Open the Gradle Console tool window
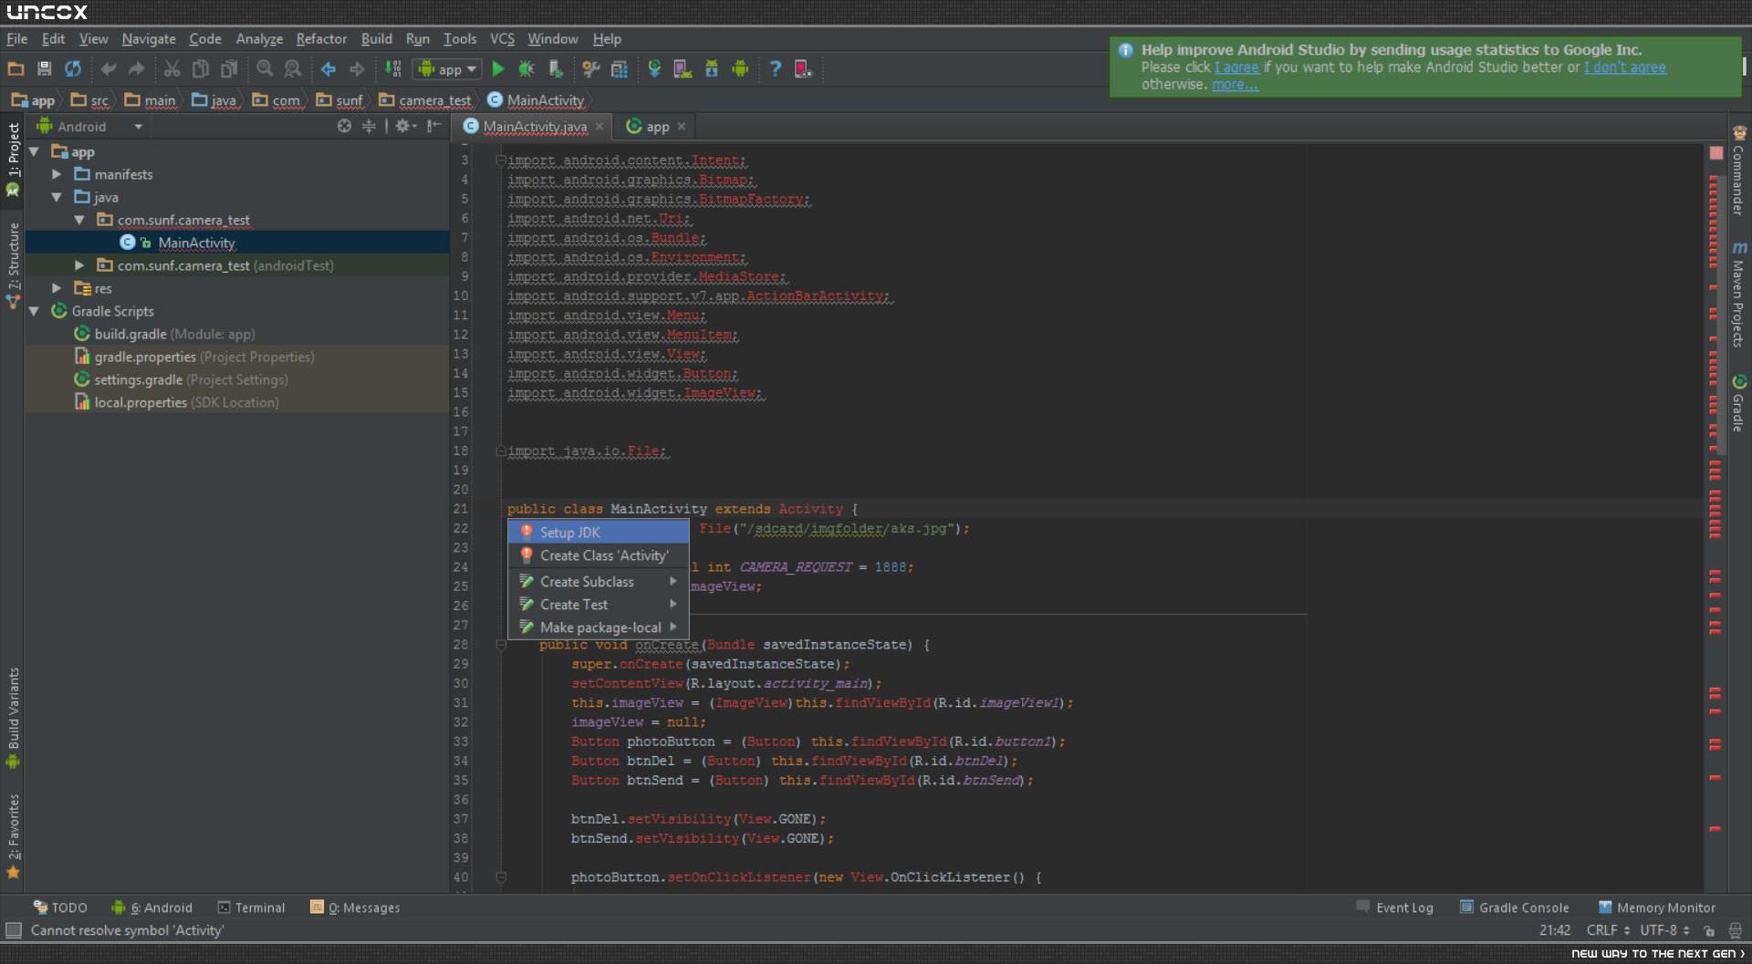Screen dimensions: 1752x964 (1515, 907)
